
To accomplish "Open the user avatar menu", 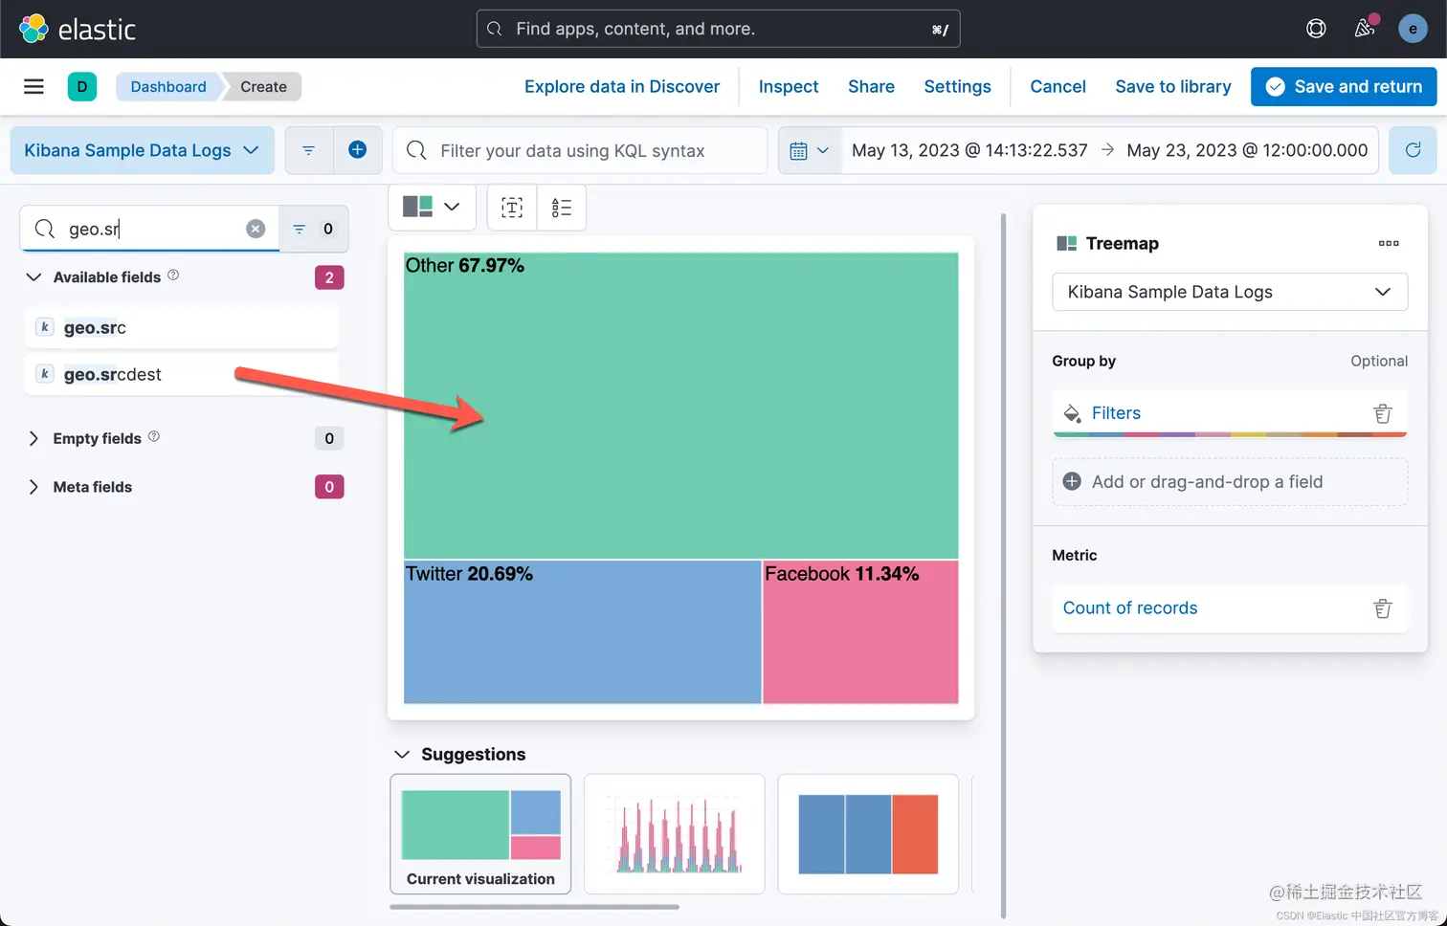I will click(x=1413, y=29).
